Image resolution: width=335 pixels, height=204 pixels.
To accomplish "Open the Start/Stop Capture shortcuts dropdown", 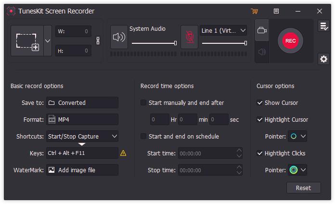I will 82,136.
